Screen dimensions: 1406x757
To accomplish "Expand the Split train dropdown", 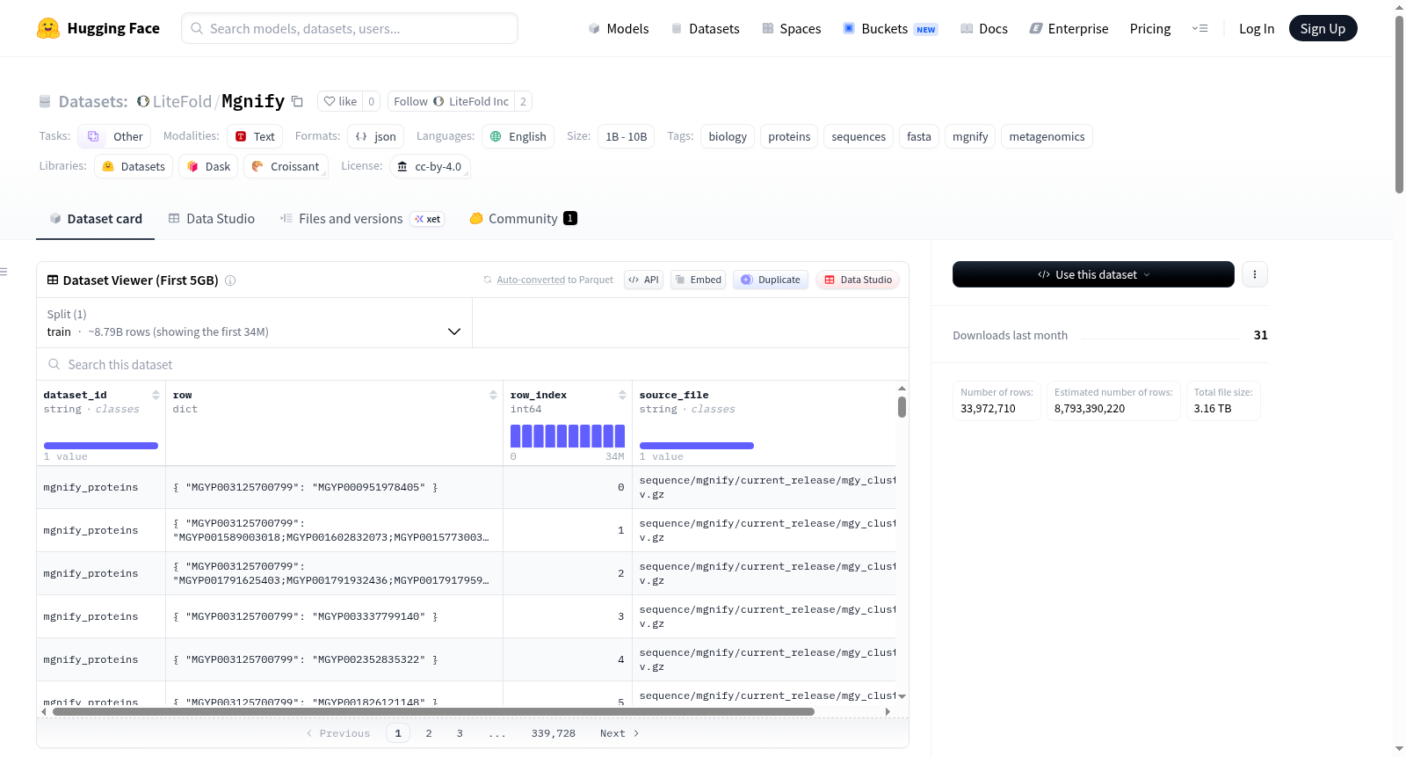I will coord(254,323).
